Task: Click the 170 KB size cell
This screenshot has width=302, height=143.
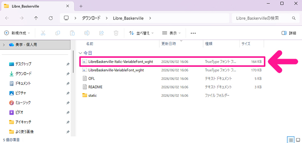Action: point(256,70)
